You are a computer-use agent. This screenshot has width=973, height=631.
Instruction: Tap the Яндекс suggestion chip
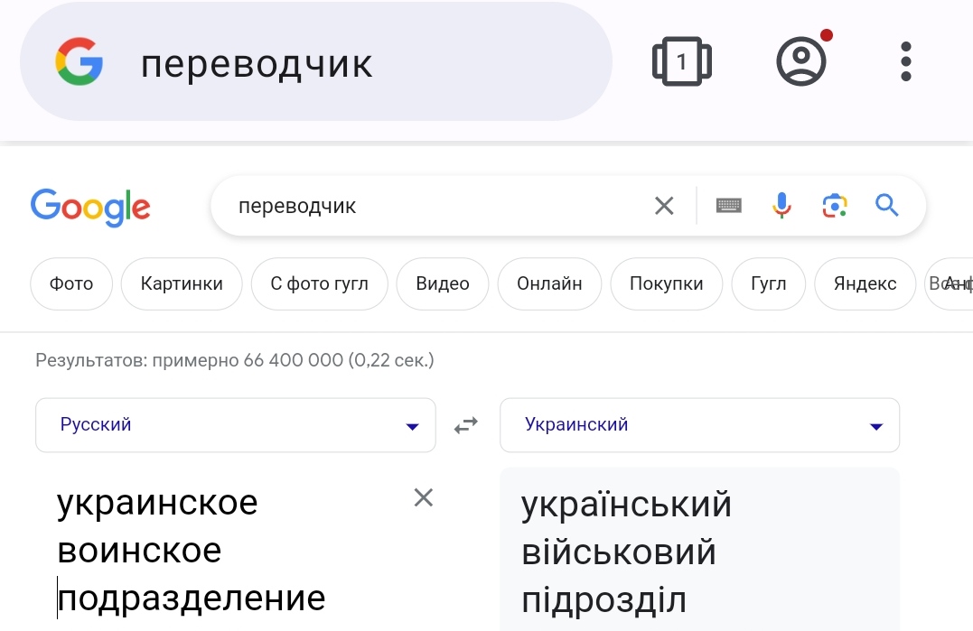(865, 283)
